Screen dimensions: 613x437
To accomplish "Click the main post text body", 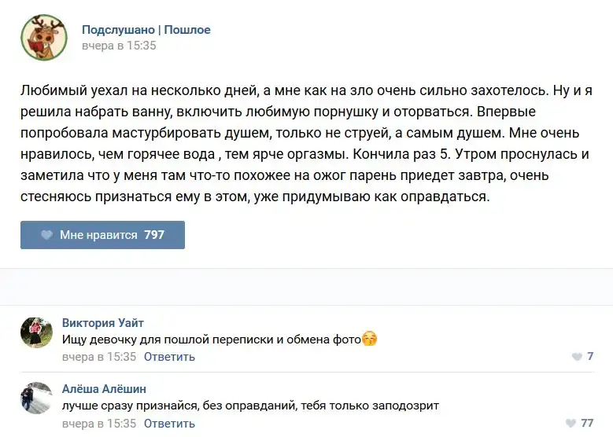I will 305,144.
